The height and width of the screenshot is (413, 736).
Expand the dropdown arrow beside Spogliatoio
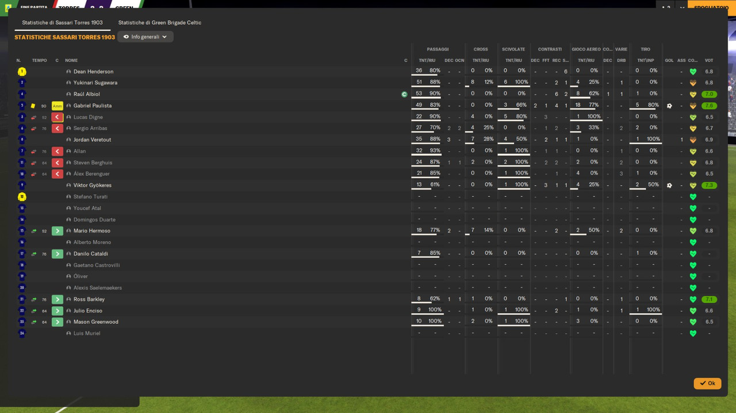(682, 7)
